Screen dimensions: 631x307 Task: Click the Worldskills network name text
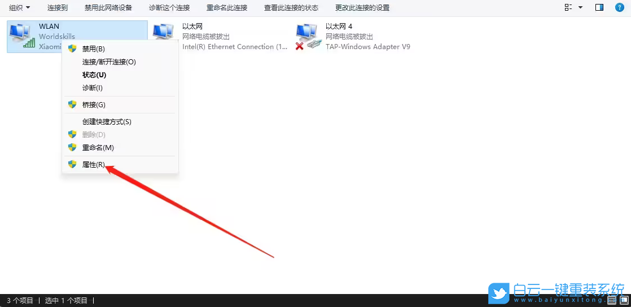(x=57, y=37)
